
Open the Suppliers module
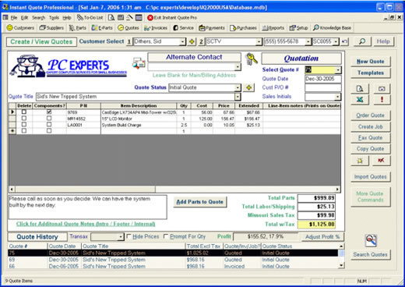pyautogui.click(x=51, y=28)
